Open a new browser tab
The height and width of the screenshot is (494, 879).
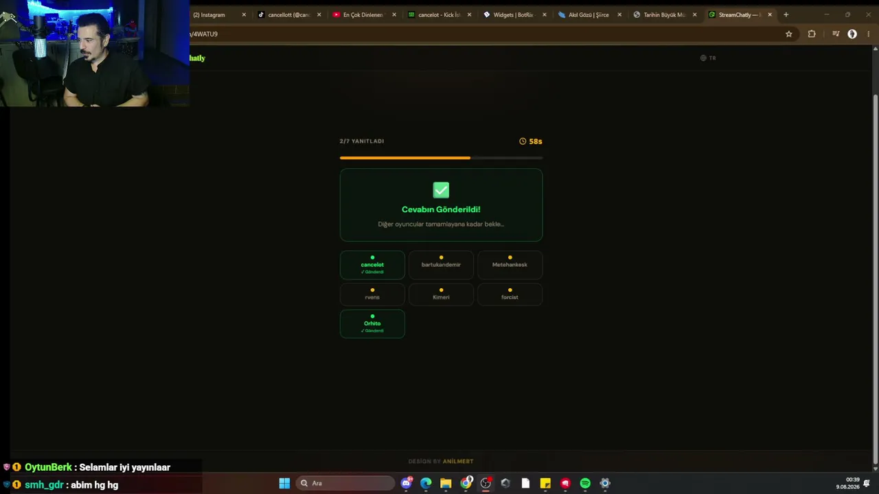pyautogui.click(x=786, y=14)
